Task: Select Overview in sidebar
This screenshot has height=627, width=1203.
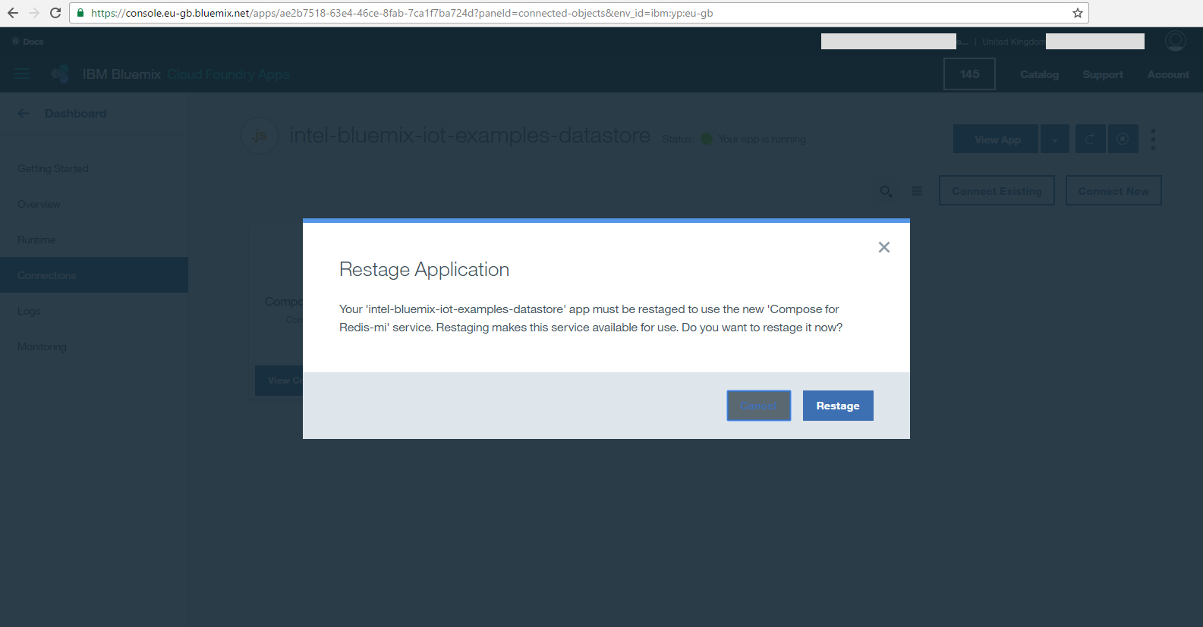Action: 39,204
